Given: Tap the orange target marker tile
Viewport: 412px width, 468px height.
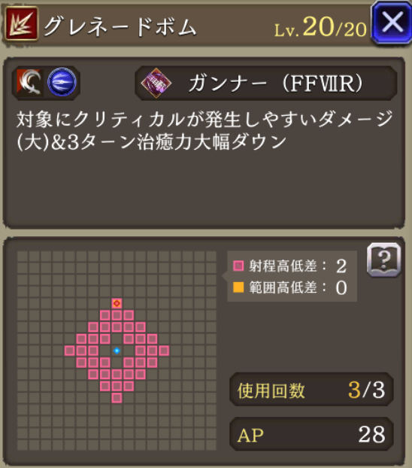Looking at the screenshot, I should click(117, 303).
